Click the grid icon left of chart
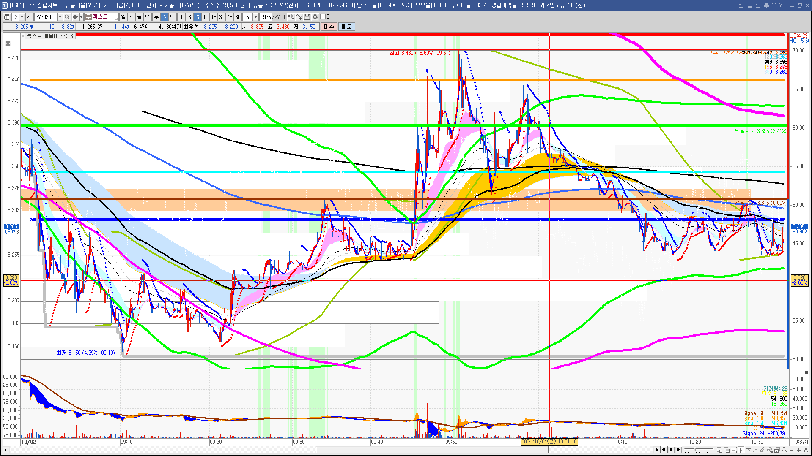Viewport: 812px width, 456px height. [x=8, y=43]
